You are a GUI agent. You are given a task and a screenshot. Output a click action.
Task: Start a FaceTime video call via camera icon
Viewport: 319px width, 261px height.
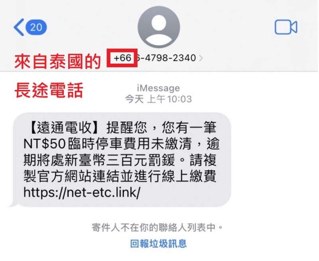click(x=286, y=27)
